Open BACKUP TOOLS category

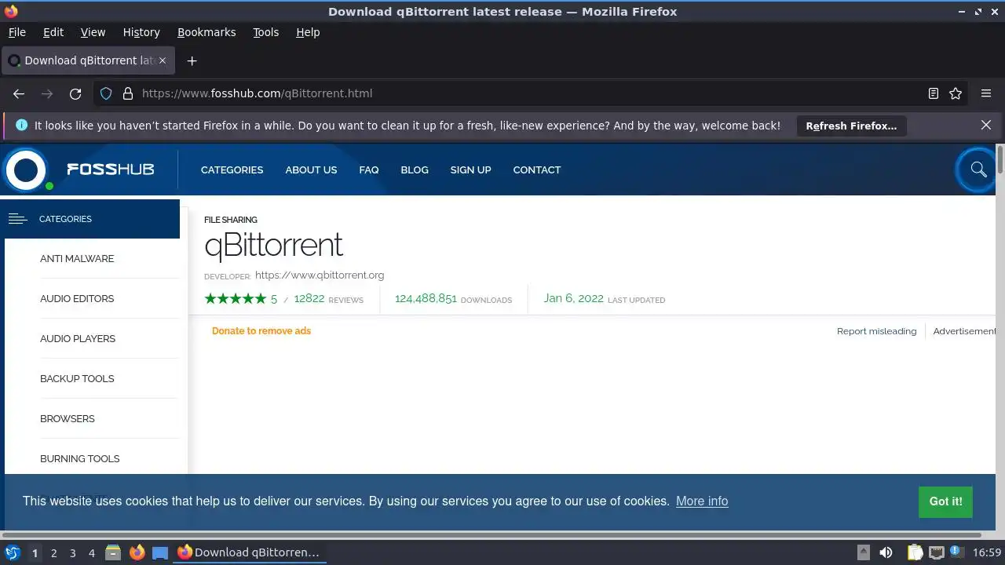tap(77, 379)
